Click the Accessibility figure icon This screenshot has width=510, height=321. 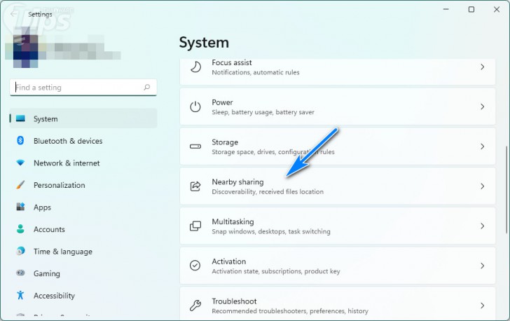tap(20, 295)
